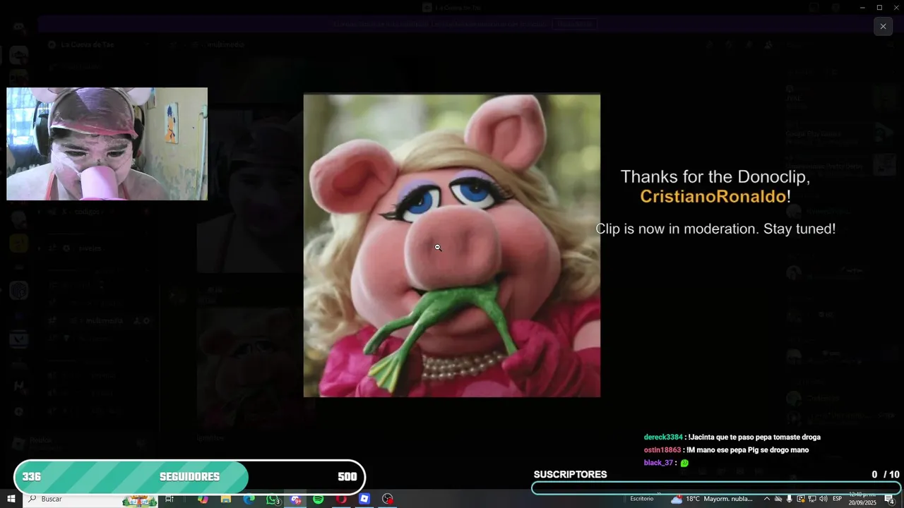
Task: Switch the ESP input language
Action: (x=838, y=499)
